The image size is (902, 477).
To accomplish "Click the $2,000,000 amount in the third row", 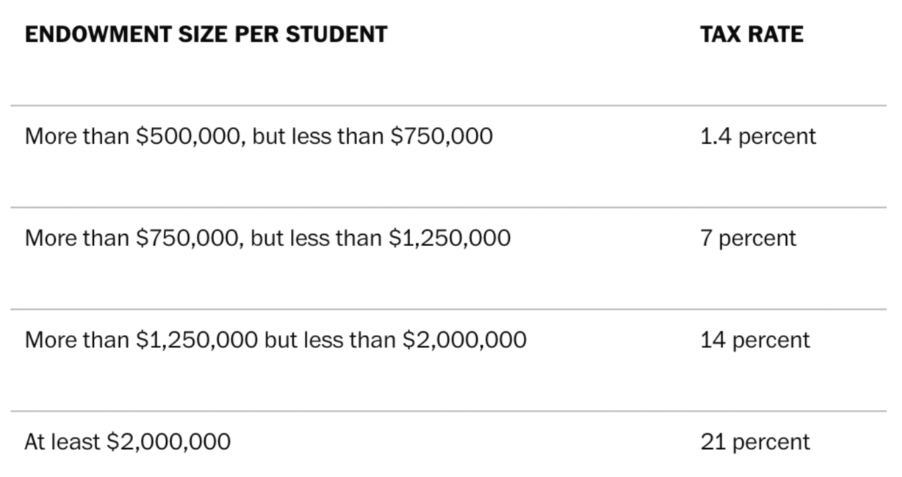I will point(464,340).
